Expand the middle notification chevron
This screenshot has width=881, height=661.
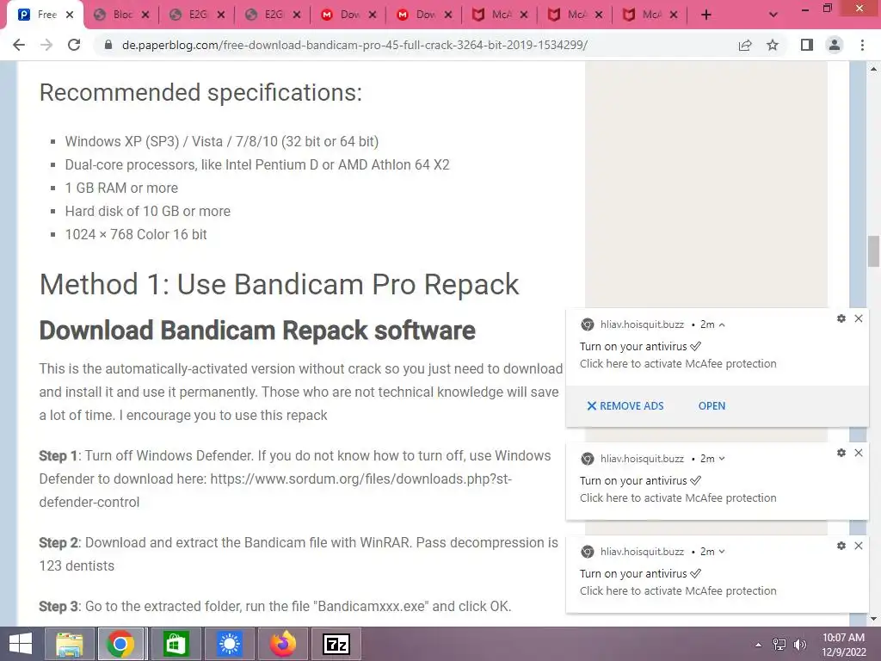722,459
